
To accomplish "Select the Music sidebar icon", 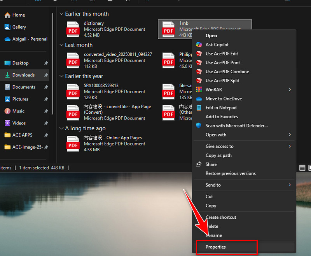I will pos(7,111).
